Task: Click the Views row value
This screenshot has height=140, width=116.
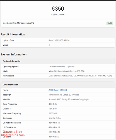Action: point(49,45)
